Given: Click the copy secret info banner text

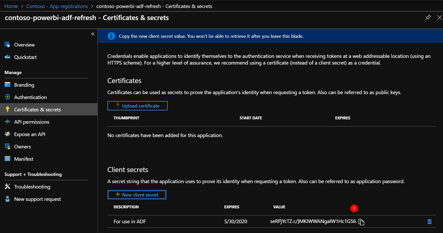Looking at the screenshot, I should [211, 36].
